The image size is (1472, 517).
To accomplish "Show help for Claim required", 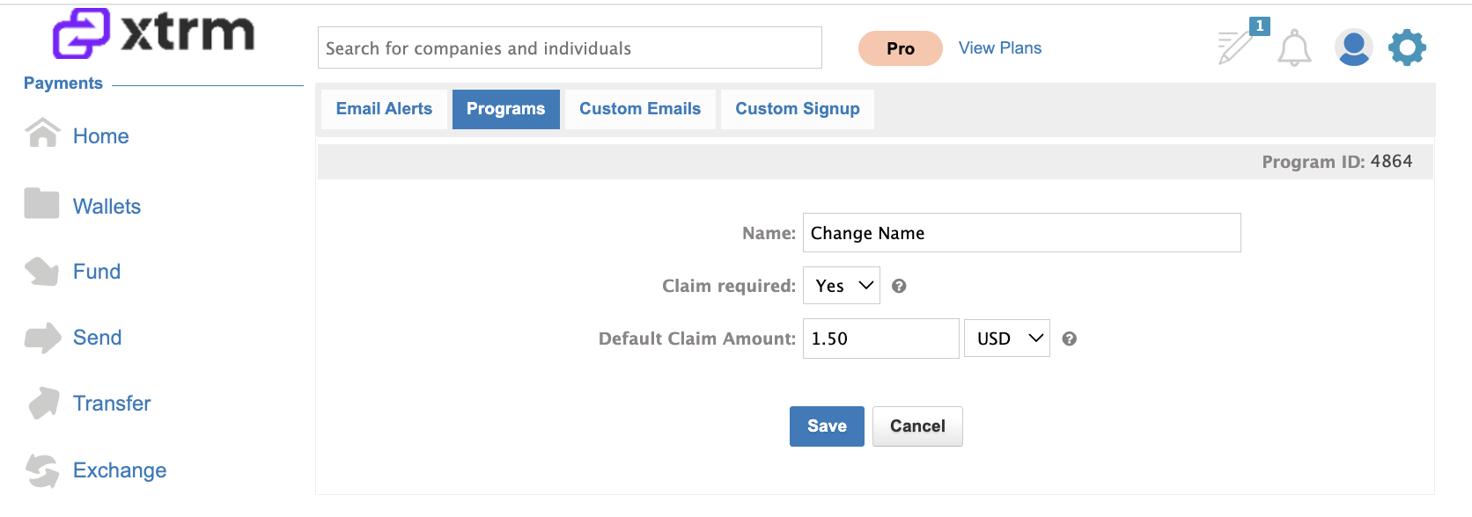I will [899, 286].
